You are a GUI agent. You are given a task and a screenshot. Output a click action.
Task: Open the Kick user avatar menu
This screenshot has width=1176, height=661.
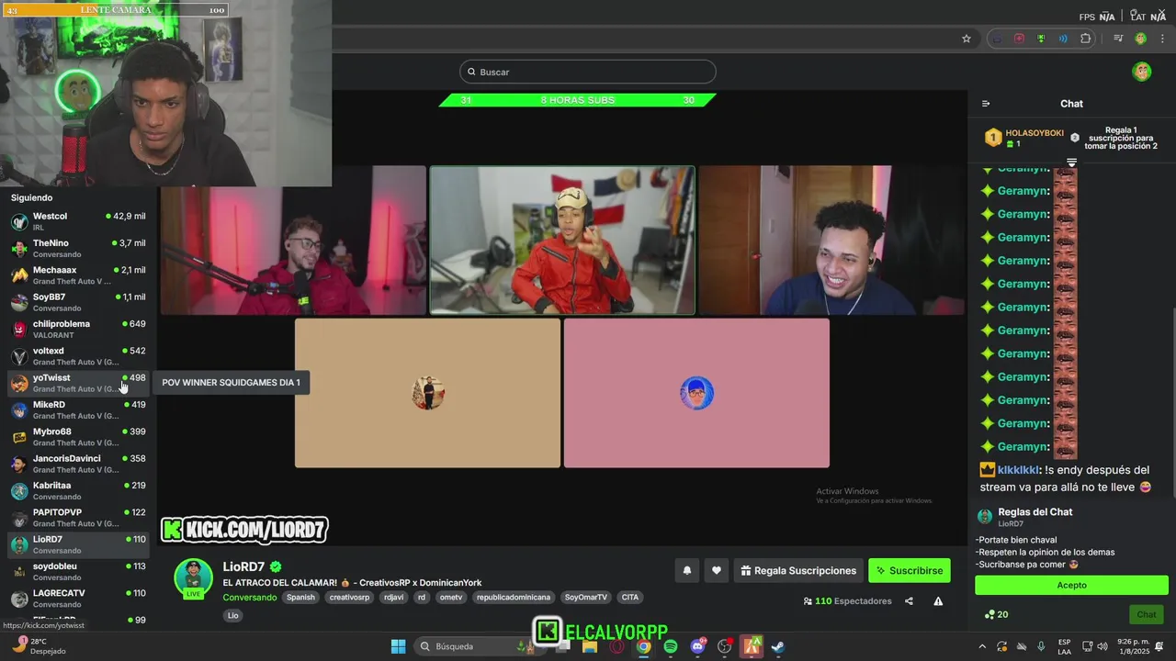point(1142,72)
